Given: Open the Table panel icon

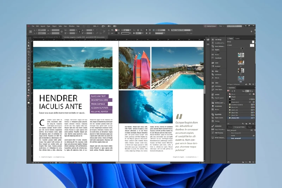Looking at the screenshot, I should 217,83.
